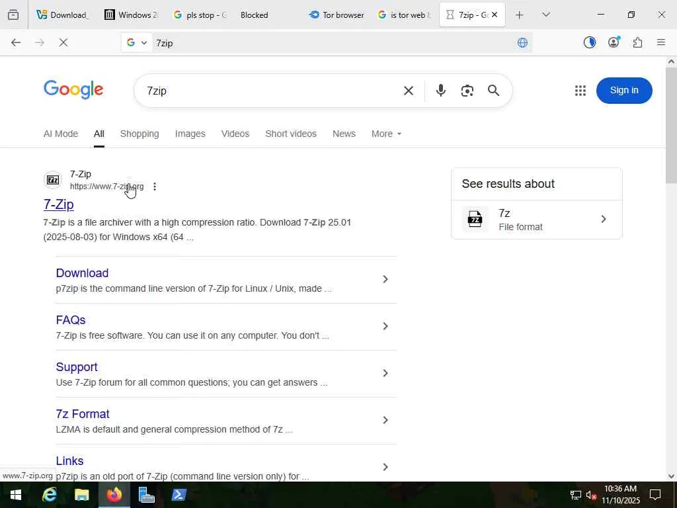Switch to the Windows 2 tab

point(132,15)
